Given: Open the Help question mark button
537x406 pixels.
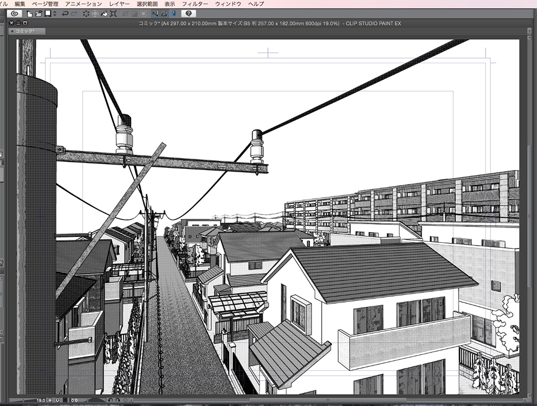Looking at the screenshot, I should click(189, 13).
